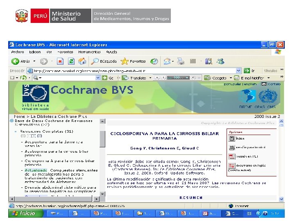Click the History globe-clock icon

pyautogui.click(x=154, y=61)
